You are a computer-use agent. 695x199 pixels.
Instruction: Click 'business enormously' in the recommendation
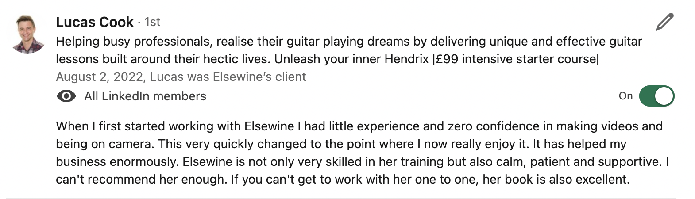(118, 162)
